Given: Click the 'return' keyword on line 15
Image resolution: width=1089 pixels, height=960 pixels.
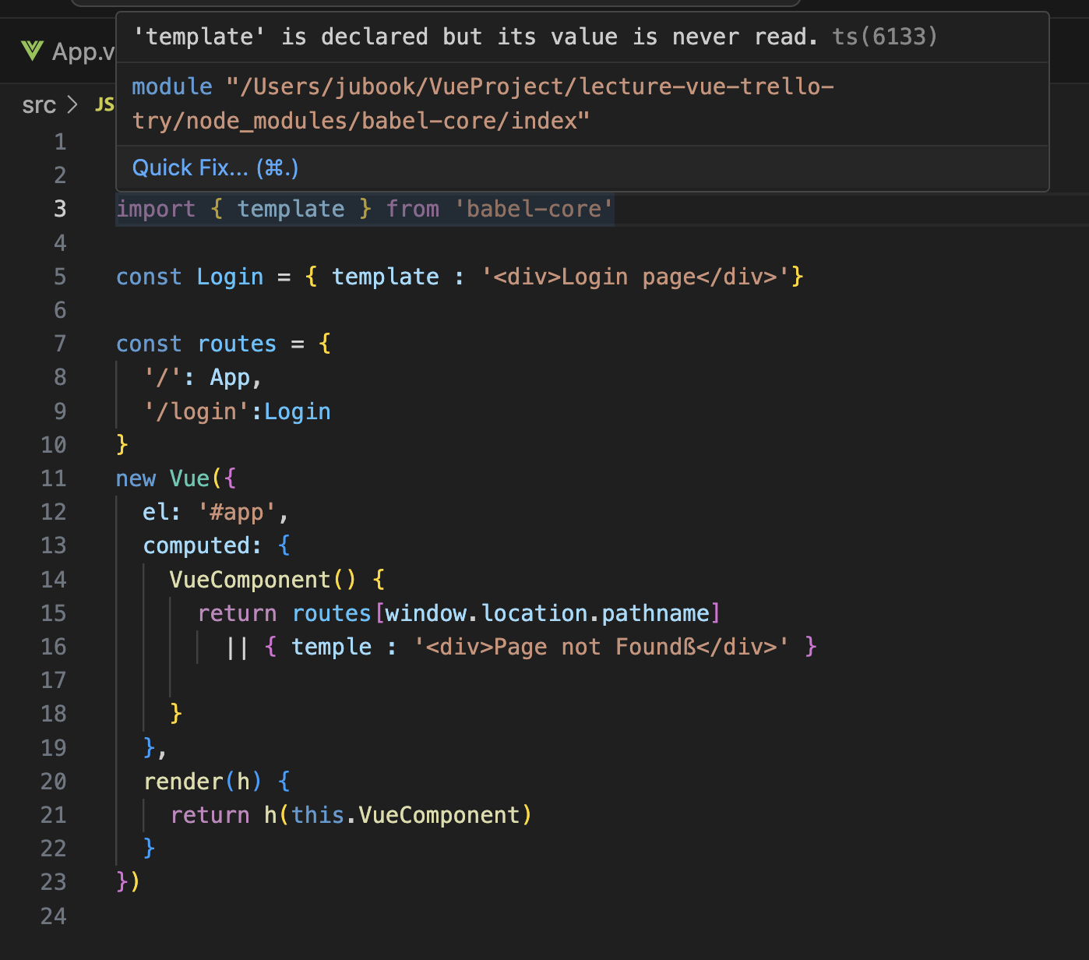Looking at the screenshot, I should click(237, 613).
